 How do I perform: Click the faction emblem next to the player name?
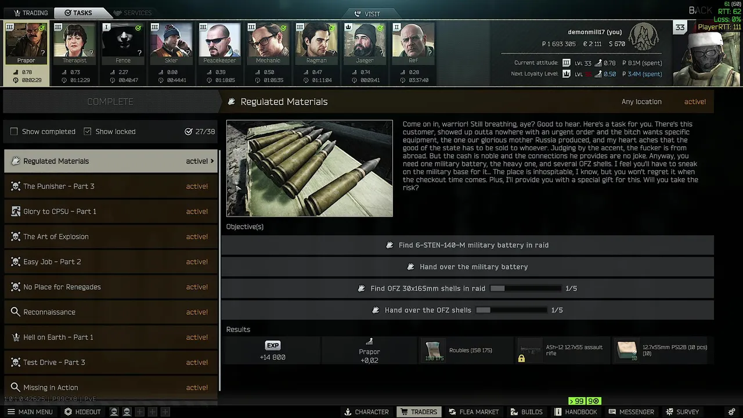tap(643, 37)
